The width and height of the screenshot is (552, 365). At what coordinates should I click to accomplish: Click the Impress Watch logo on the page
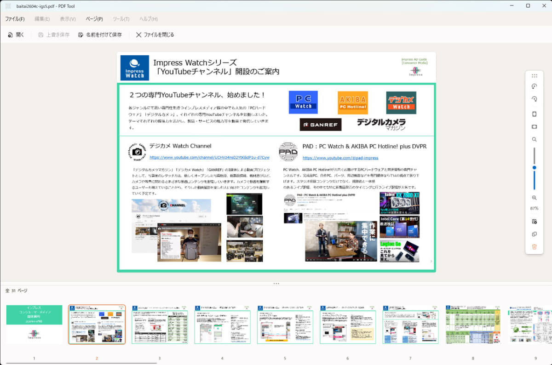pyautogui.click(x=134, y=68)
